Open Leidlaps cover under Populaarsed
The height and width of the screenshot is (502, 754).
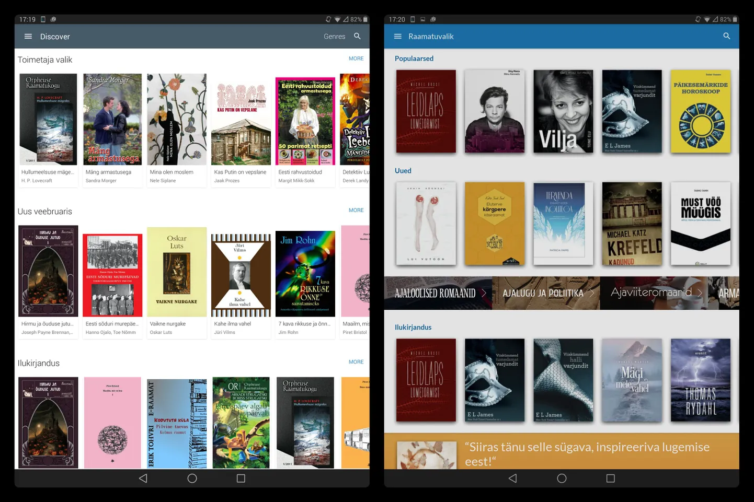[x=426, y=111]
